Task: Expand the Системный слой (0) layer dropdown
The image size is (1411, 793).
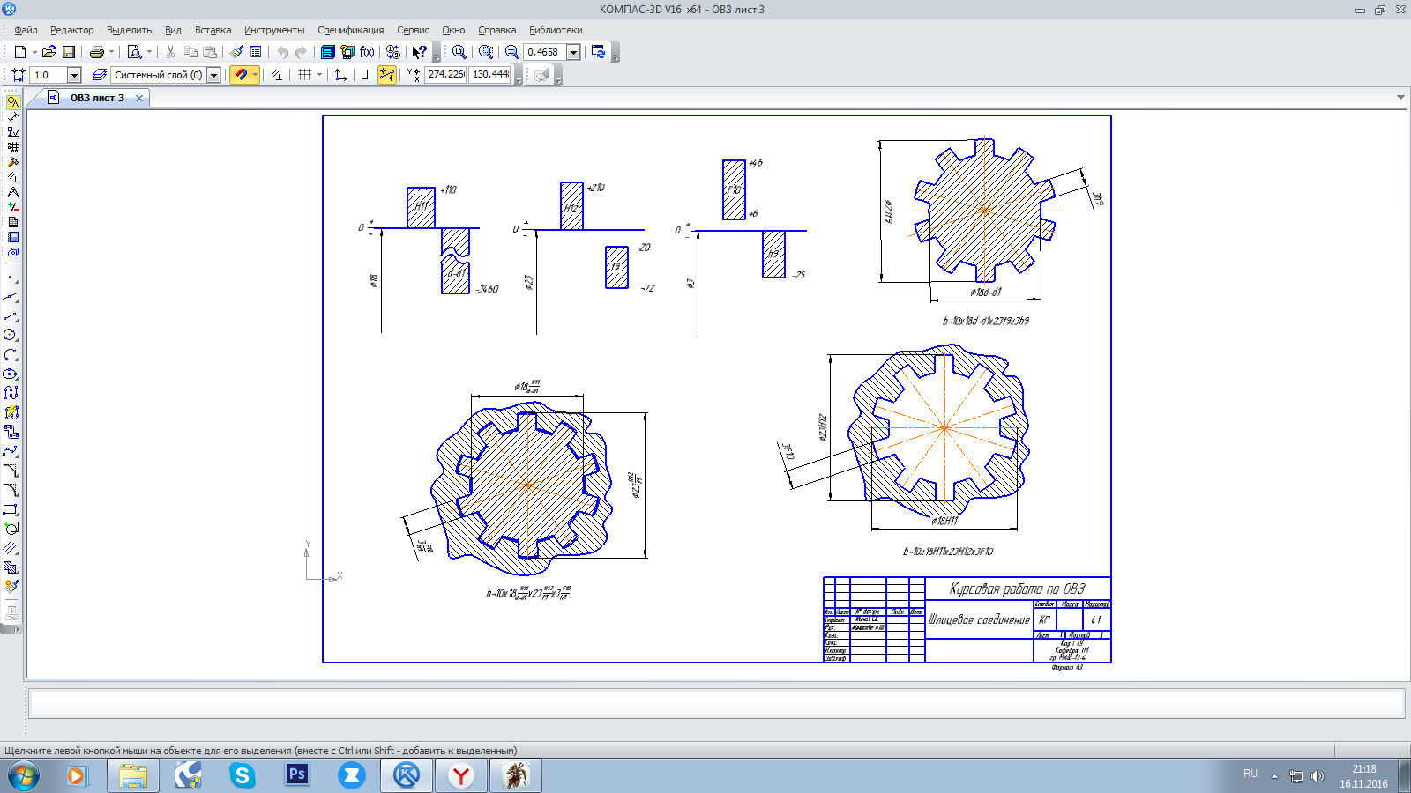Action: tap(213, 75)
